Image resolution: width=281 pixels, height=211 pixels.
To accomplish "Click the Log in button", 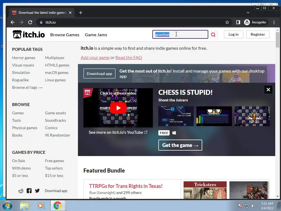I will pyautogui.click(x=234, y=34).
